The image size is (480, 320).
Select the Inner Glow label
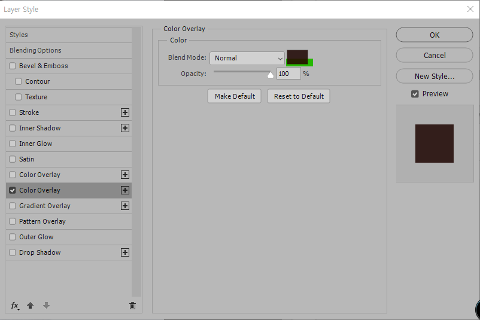coord(35,144)
